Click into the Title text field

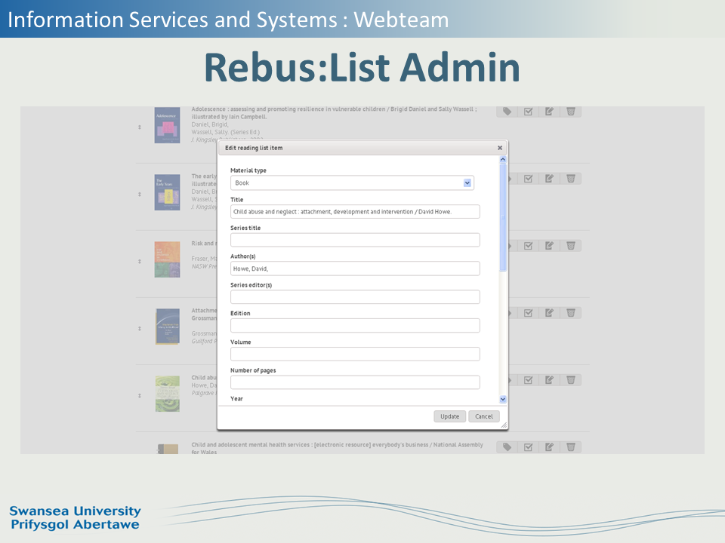355,212
